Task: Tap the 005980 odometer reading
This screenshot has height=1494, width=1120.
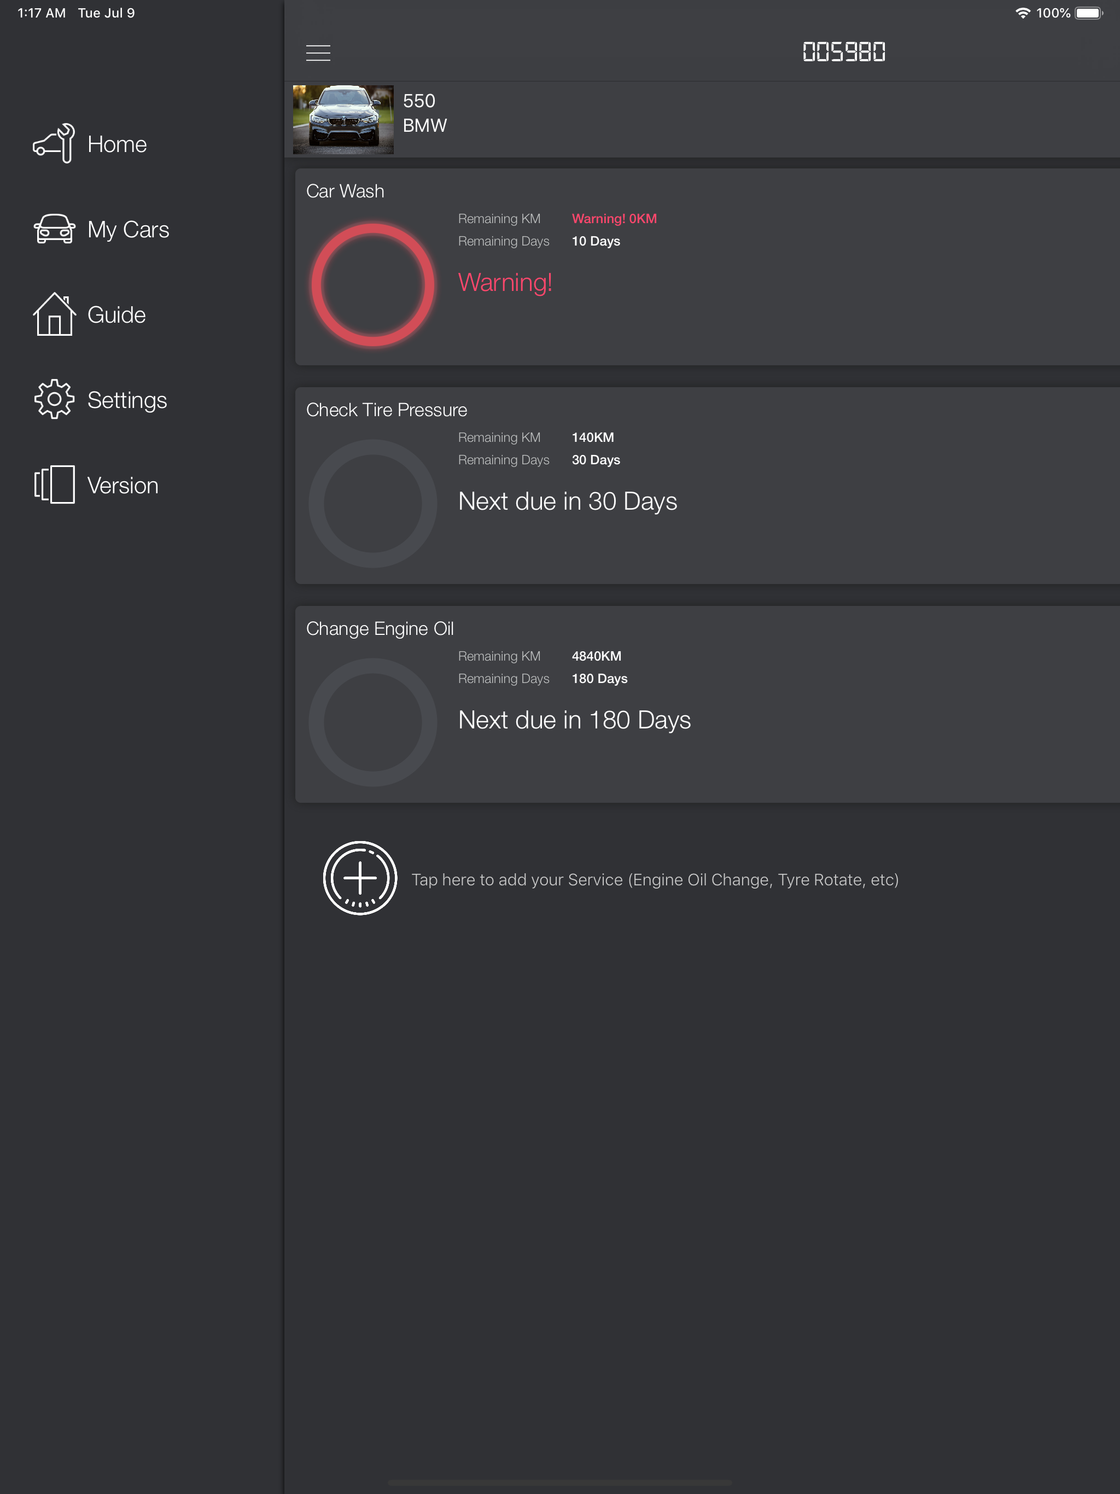Action: pos(844,52)
